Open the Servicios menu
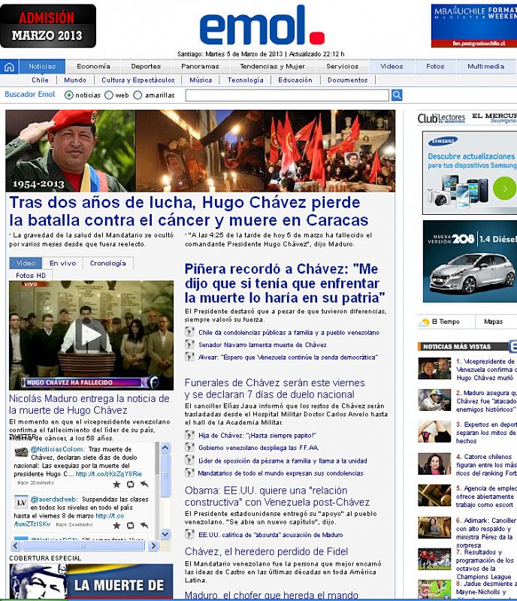This screenshot has height=601, width=517. click(x=343, y=66)
